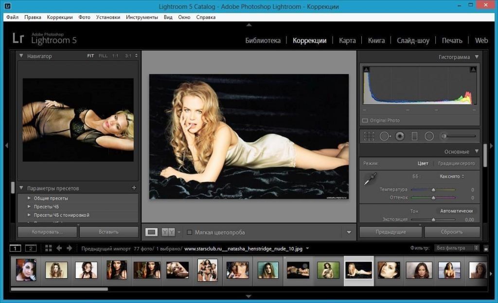Click the filmstrip horizontal scrollbar

[59, 289]
